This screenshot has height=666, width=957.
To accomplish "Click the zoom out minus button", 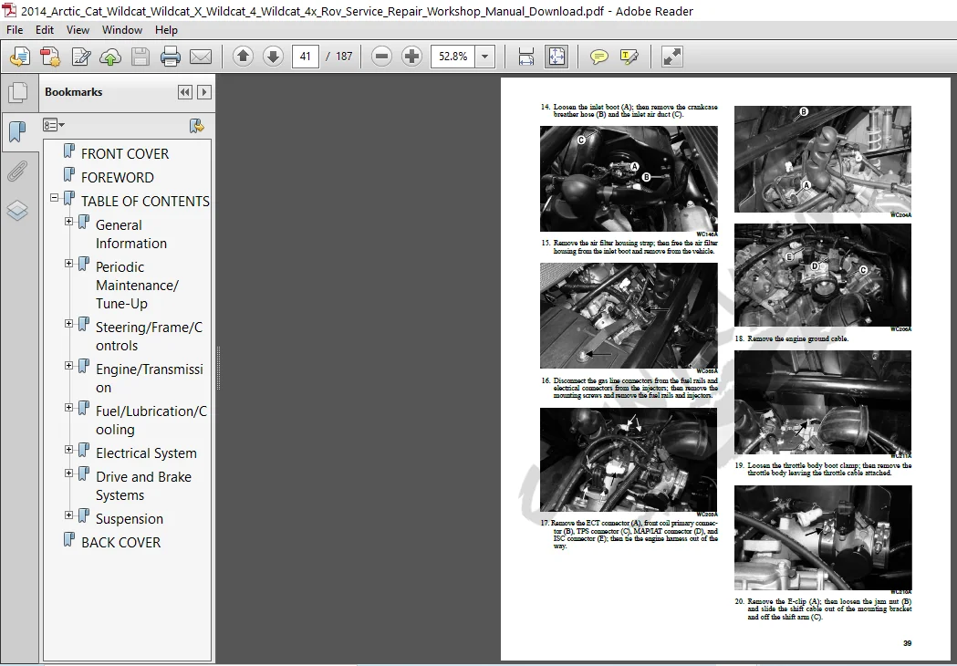I will [x=381, y=57].
